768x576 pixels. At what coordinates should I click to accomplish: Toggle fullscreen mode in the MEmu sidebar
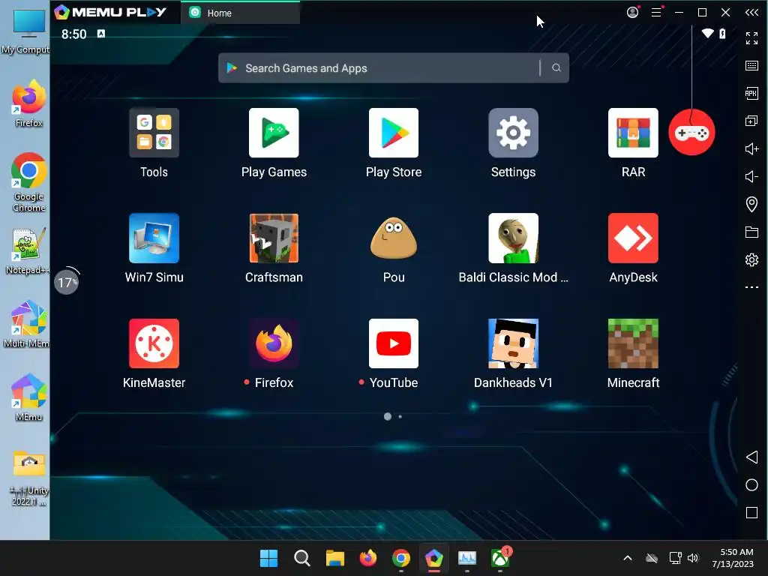tap(751, 37)
